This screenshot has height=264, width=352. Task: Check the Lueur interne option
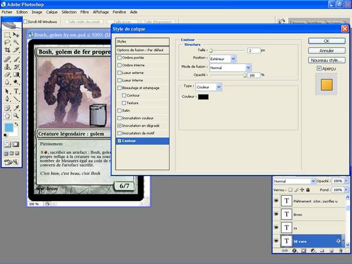(120, 80)
